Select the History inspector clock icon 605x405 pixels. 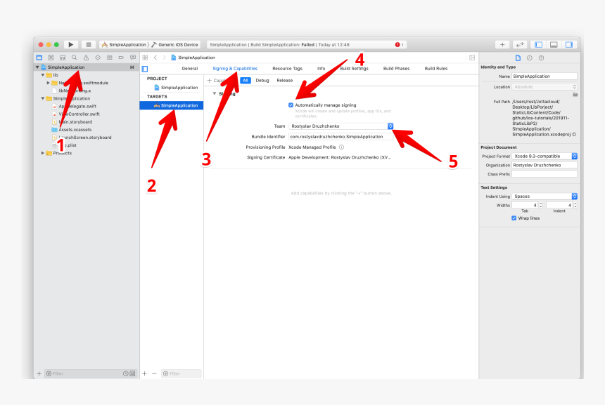coord(529,58)
